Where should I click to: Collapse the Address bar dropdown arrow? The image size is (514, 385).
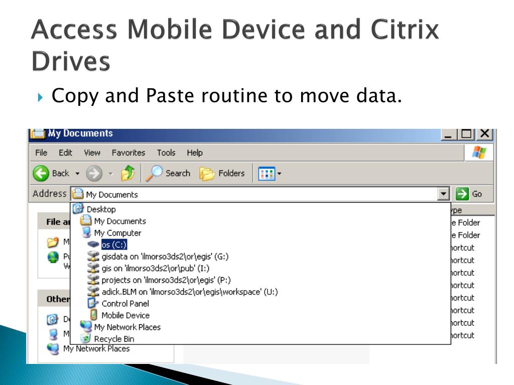(x=443, y=194)
